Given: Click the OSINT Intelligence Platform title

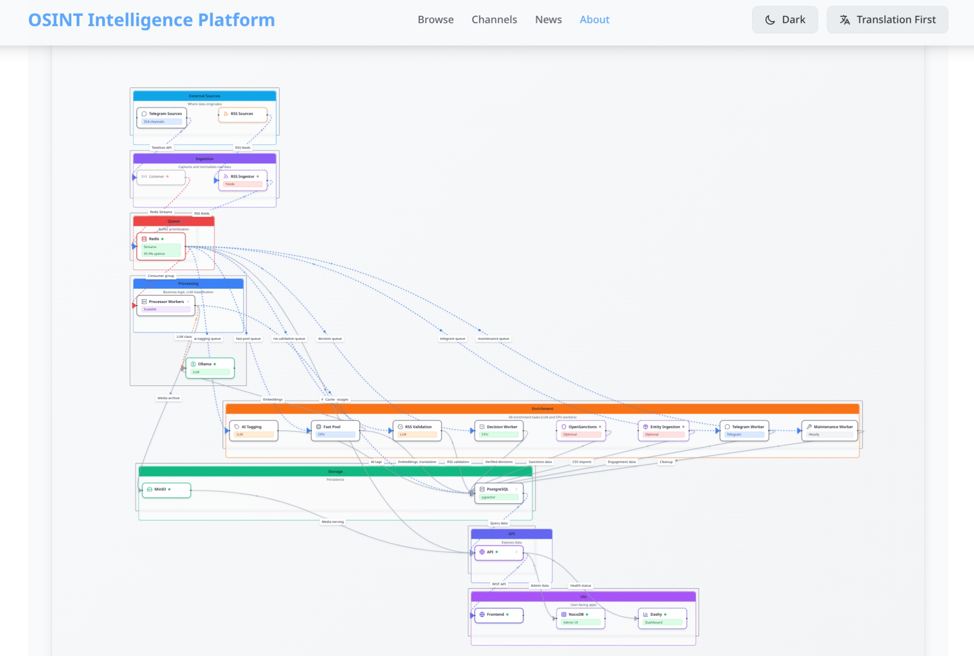Looking at the screenshot, I should click(151, 20).
